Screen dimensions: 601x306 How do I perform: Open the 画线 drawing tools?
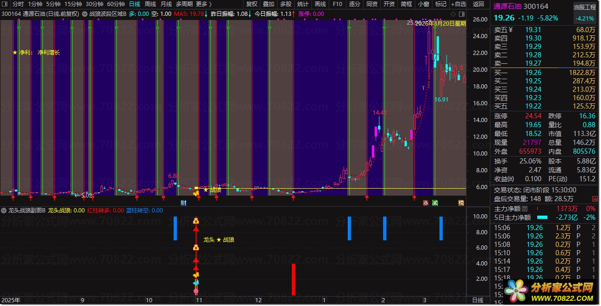click(320, 4)
